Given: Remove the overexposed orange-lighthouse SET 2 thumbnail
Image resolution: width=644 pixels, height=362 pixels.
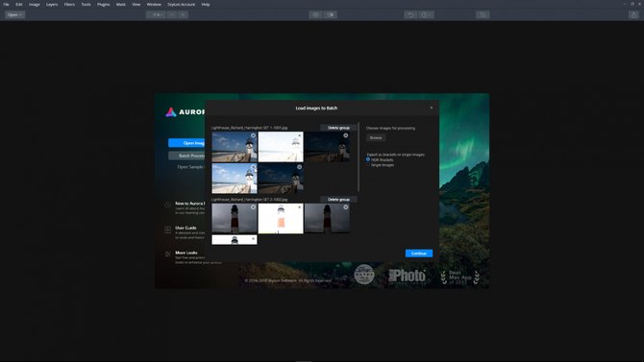Looking at the screenshot, I should (299, 207).
